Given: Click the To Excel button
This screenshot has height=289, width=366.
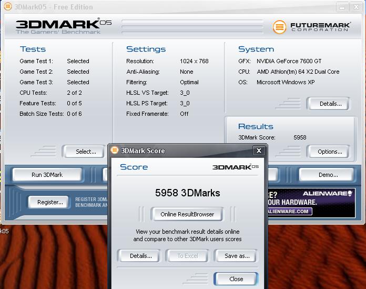Looking at the screenshot, I should [188, 256].
